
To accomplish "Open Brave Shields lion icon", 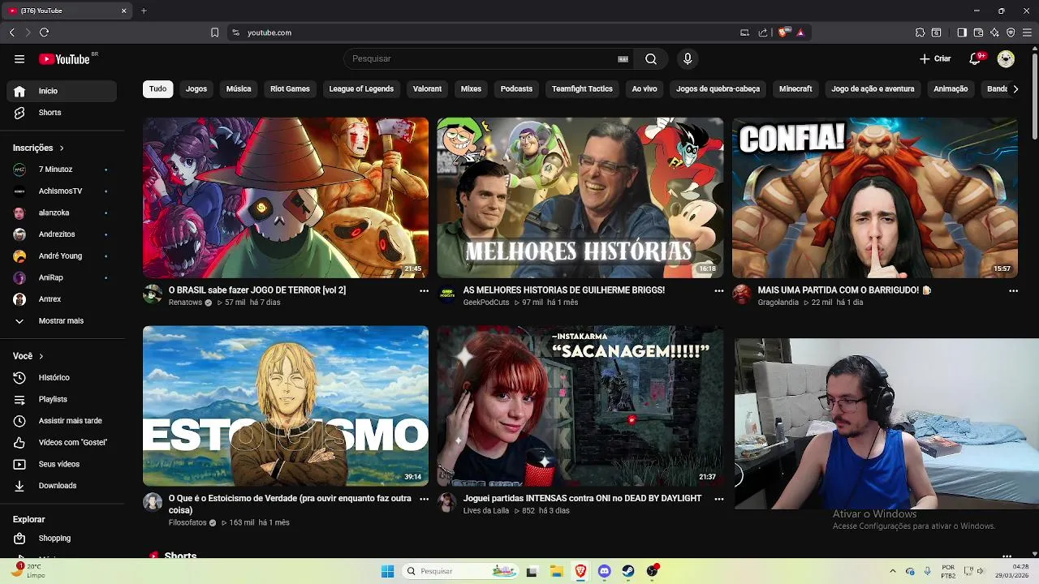I will pyautogui.click(x=782, y=32).
